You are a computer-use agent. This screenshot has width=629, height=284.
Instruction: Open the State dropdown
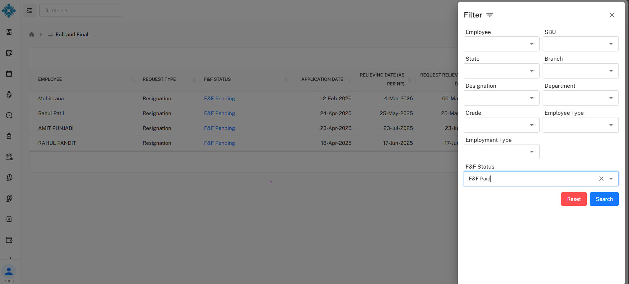click(501, 71)
